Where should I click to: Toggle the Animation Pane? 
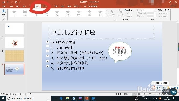(129, 10)
